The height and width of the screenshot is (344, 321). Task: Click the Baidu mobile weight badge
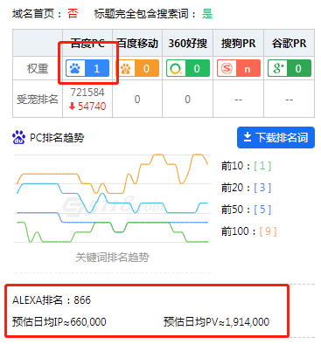click(x=137, y=68)
